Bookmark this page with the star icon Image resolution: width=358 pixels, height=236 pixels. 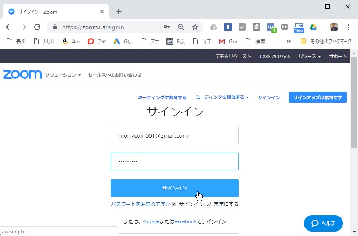click(195, 27)
